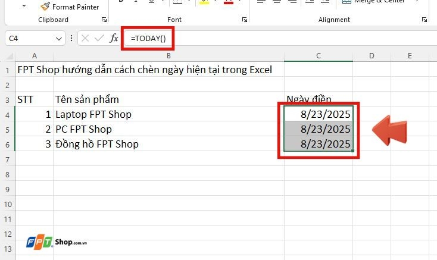The width and height of the screenshot is (437, 260).
Task: Select row 3 header
Action: coord(8,100)
